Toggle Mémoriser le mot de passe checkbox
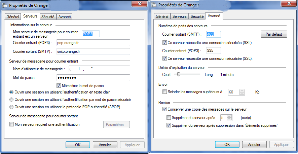This screenshot has height=154, width=298. pos(59,86)
